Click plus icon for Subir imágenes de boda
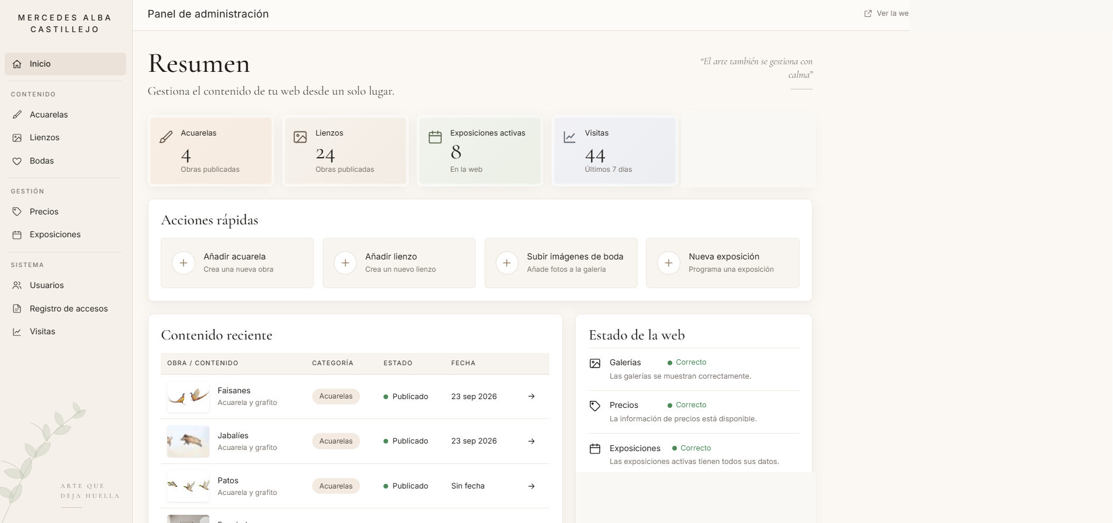The width and height of the screenshot is (1113, 523). [507, 263]
